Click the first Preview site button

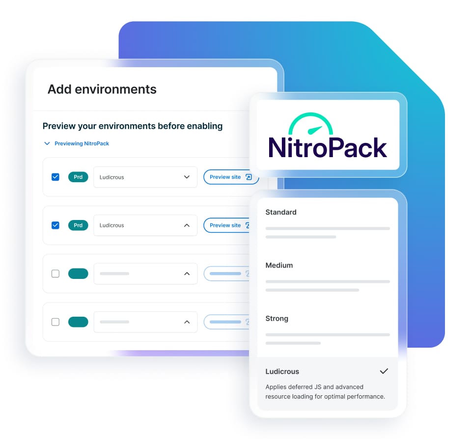click(231, 177)
